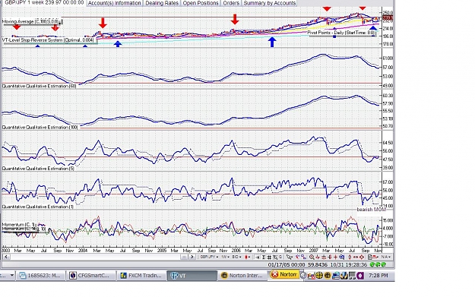Click the Norton notification balloon in tray
475x297 pixels.
pyautogui.click(x=285, y=275)
